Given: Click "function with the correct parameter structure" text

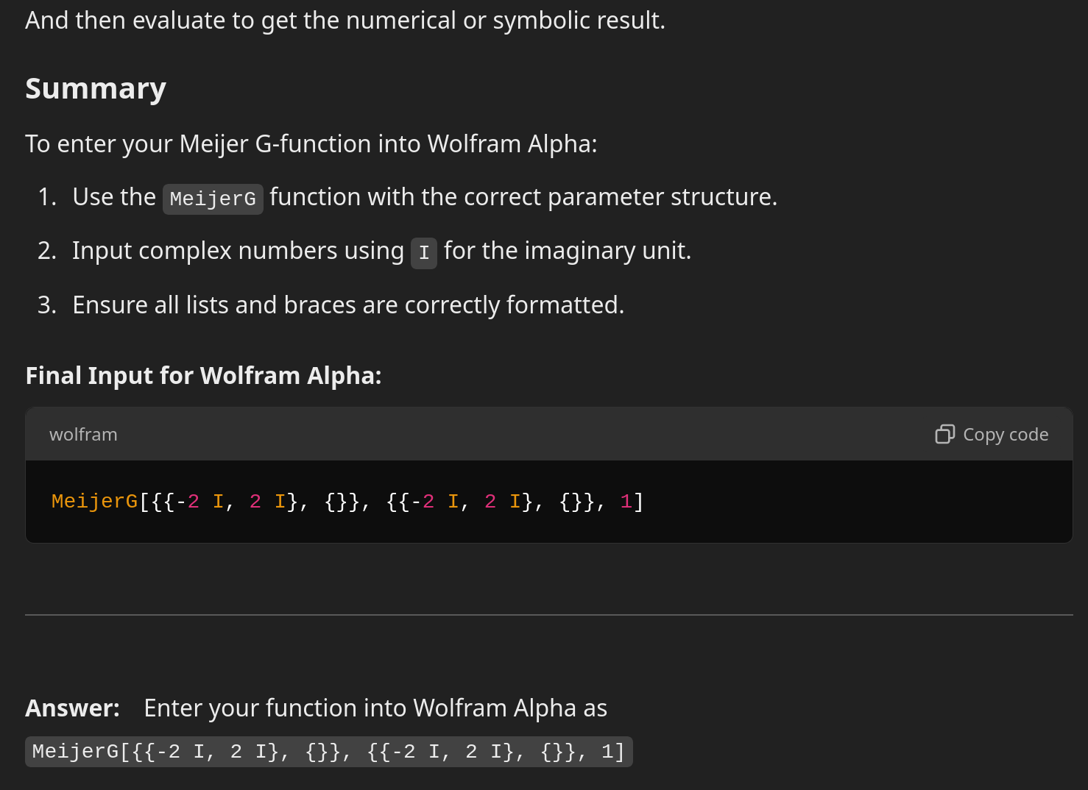Looking at the screenshot, I should [x=523, y=197].
